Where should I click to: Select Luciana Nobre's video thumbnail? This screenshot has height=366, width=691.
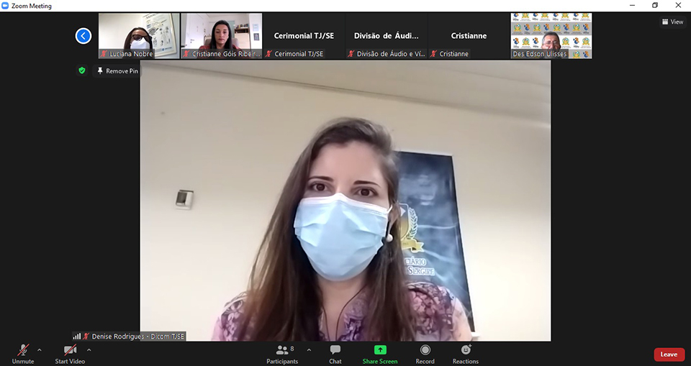coord(139,35)
